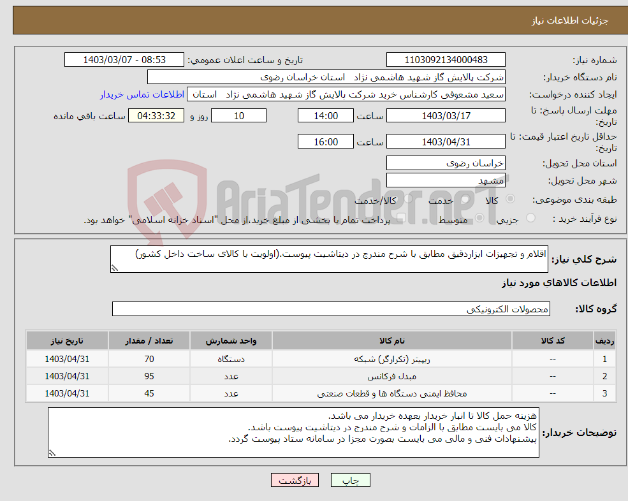Click the remaining time field 04:33:32

[156, 116]
